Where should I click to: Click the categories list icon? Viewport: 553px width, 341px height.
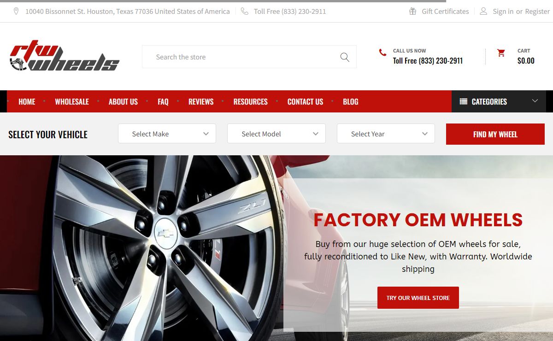pos(464,101)
